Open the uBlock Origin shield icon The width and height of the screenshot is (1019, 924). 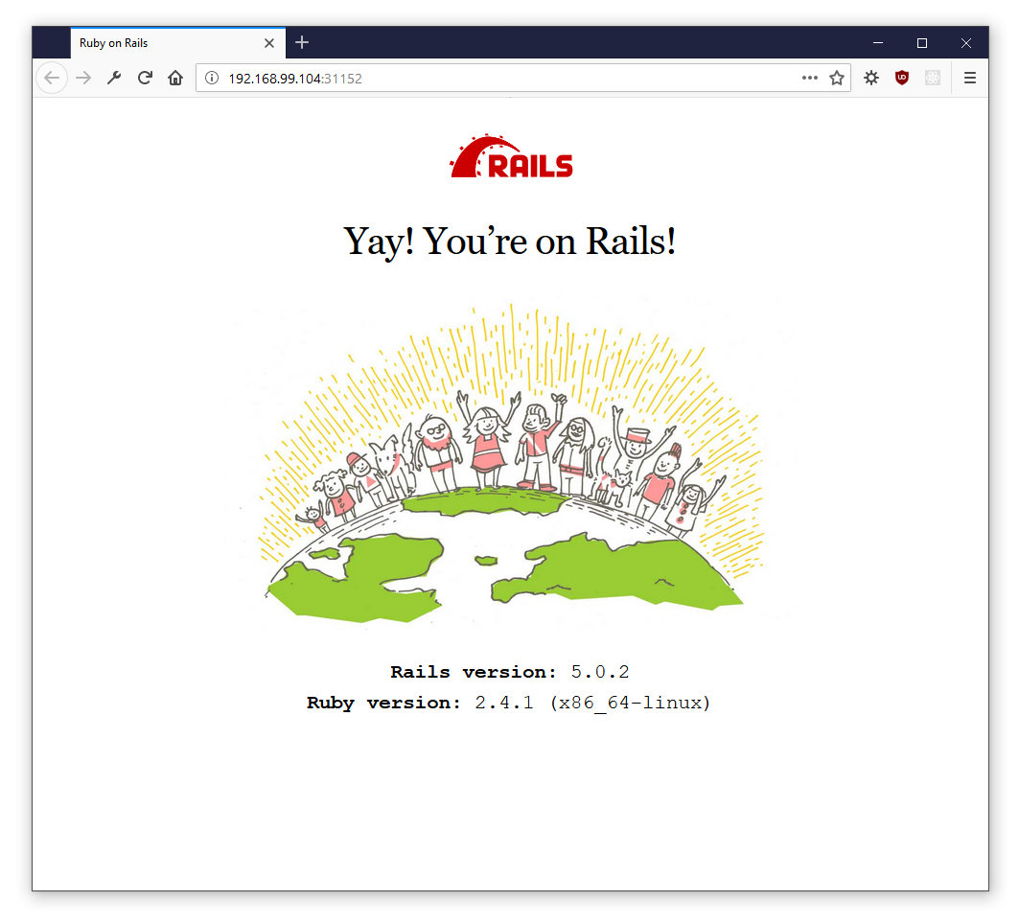[x=902, y=78]
